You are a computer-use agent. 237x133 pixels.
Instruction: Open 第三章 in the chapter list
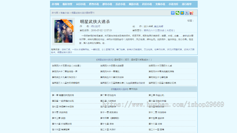point(156,95)
